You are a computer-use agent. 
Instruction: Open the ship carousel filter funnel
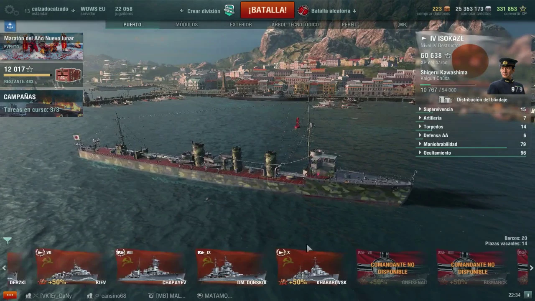(x=7, y=240)
